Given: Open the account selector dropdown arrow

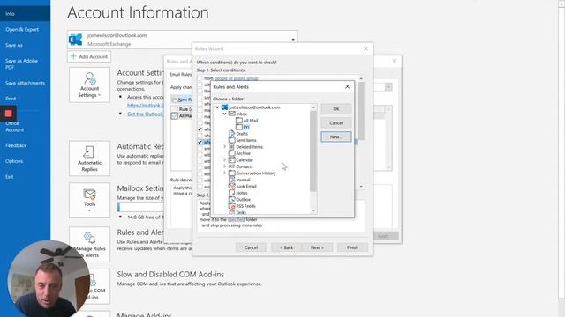Looking at the screenshot, I should click(x=293, y=40).
